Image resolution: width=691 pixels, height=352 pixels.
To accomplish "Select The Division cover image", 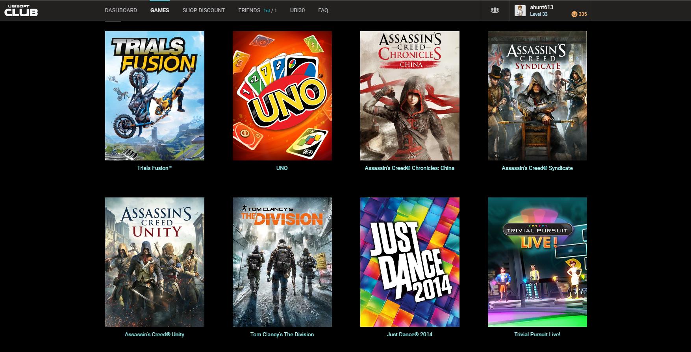I will (282, 262).
